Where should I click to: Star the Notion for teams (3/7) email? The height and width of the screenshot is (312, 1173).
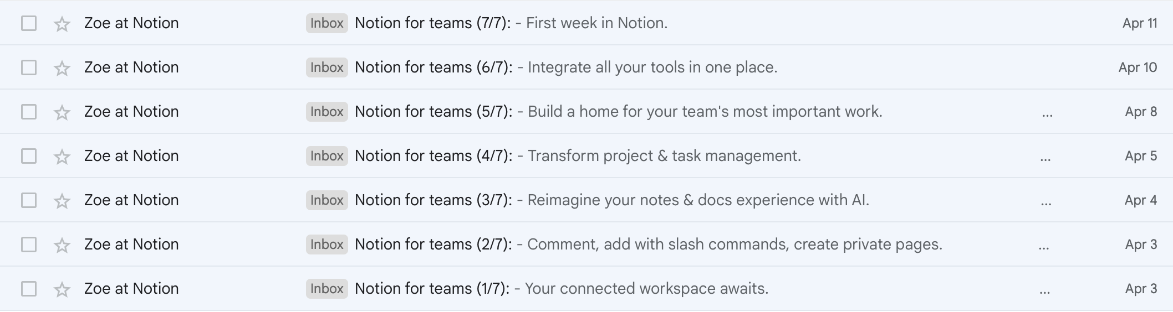pos(62,201)
